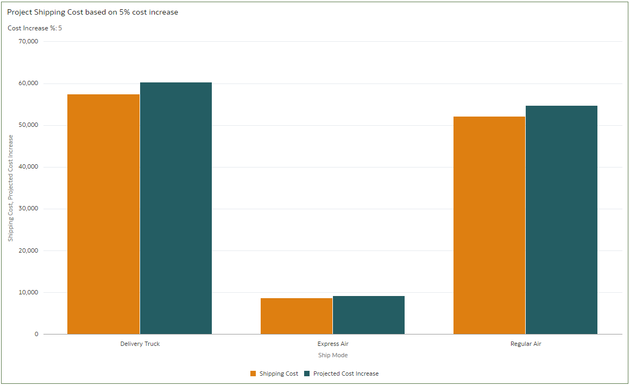Click the Ship Mode axis title

tap(333, 355)
